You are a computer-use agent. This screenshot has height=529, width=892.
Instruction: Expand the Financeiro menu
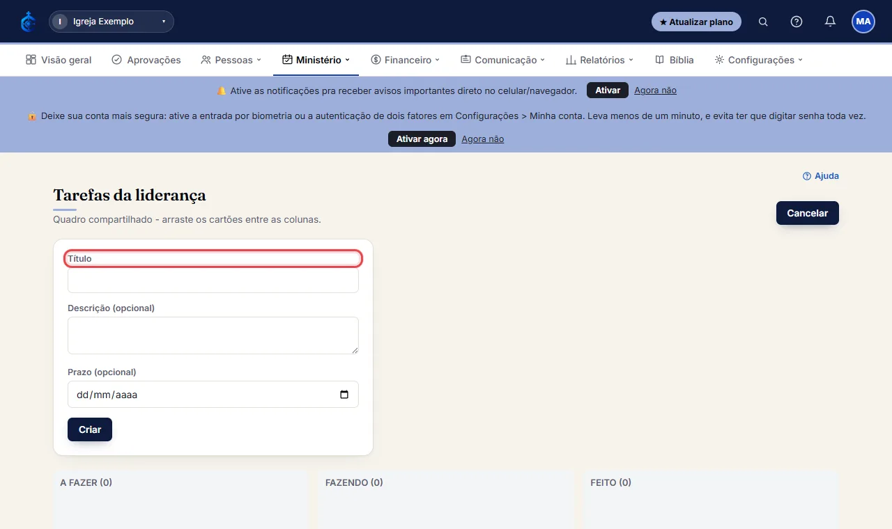(405, 60)
